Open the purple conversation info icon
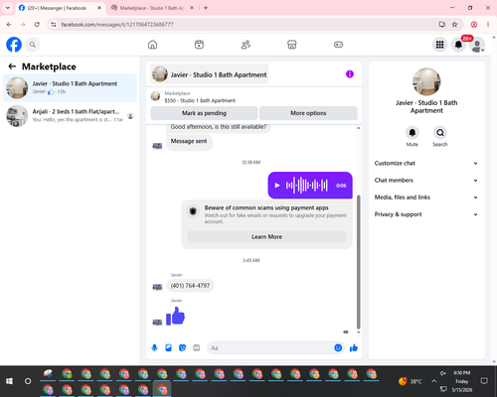This screenshot has width=497, height=397. pyautogui.click(x=350, y=74)
